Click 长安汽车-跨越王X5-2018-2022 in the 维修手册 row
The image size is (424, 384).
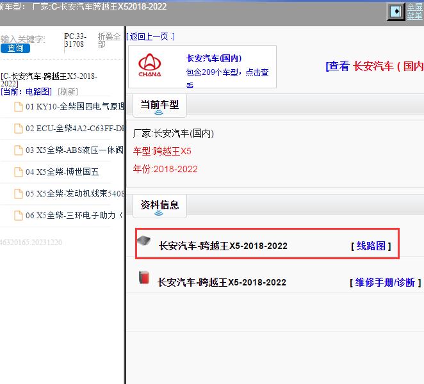point(222,282)
